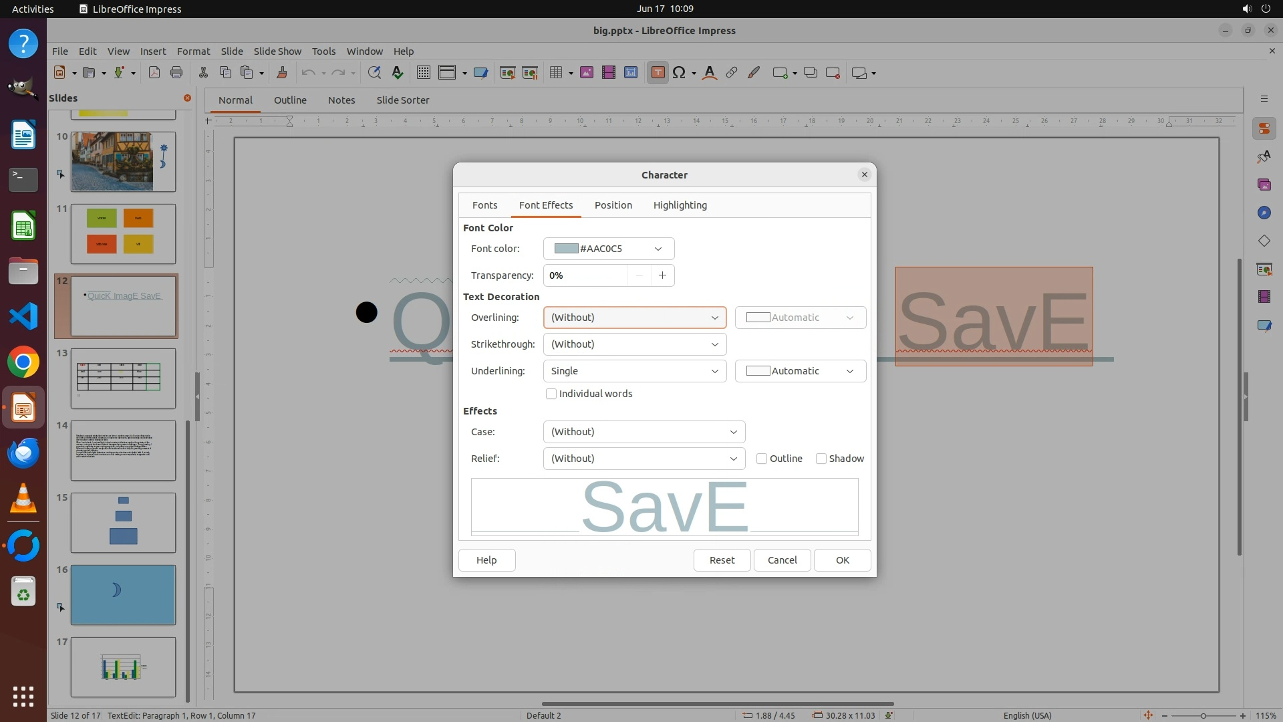Check the Outline effect checkbox

tap(762, 459)
